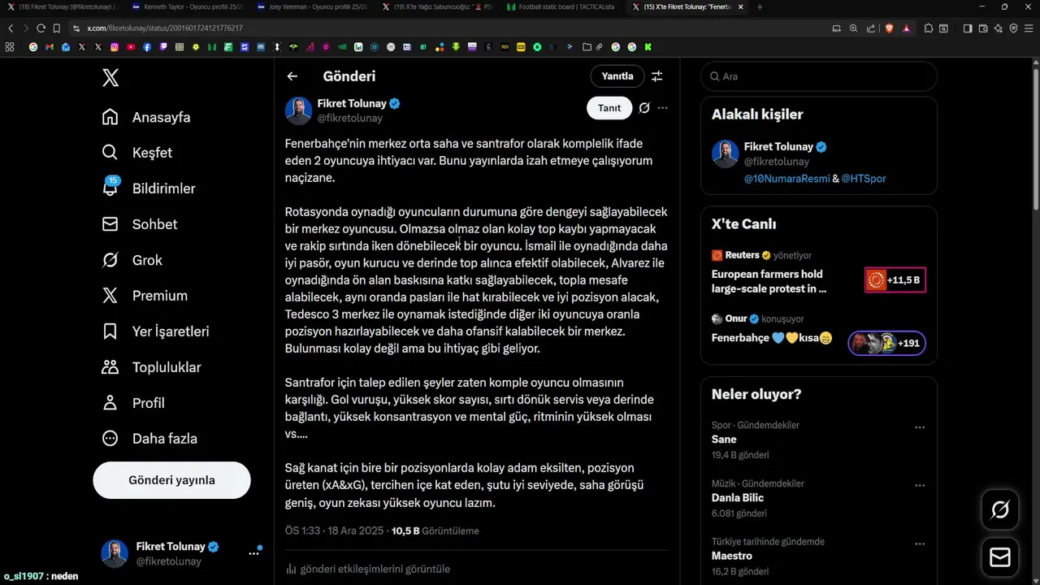Click 10,5 B Görüntüleme view count
The width and height of the screenshot is (1040, 585).
coord(435,531)
